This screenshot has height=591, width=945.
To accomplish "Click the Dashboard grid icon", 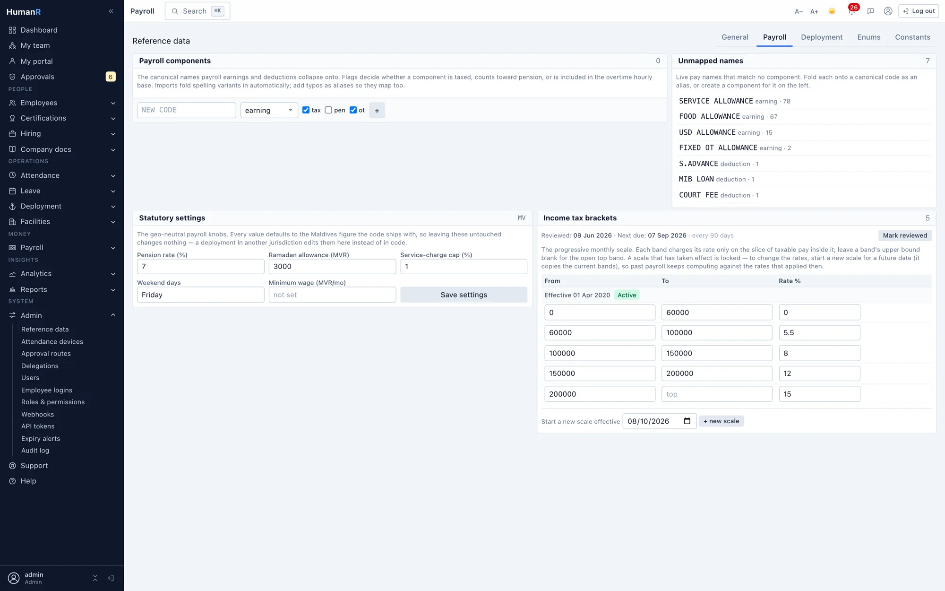I will coord(12,30).
